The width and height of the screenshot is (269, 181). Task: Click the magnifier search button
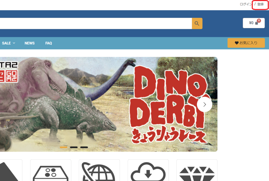[197, 23]
